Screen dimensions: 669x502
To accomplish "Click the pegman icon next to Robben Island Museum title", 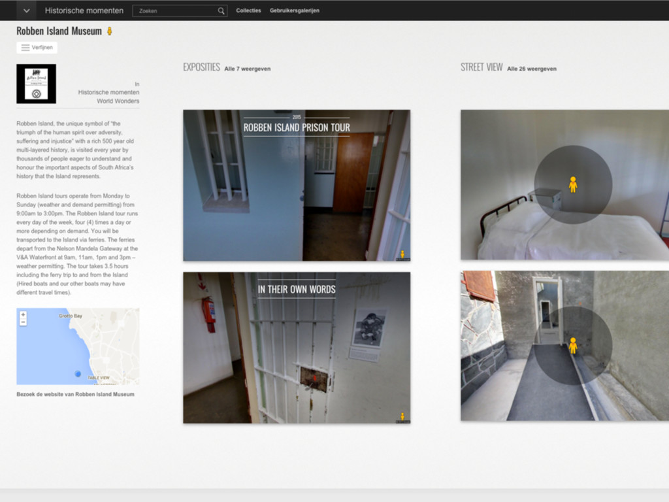I will [x=110, y=31].
